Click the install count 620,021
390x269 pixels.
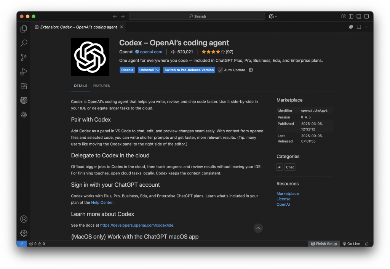(x=182, y=52)
